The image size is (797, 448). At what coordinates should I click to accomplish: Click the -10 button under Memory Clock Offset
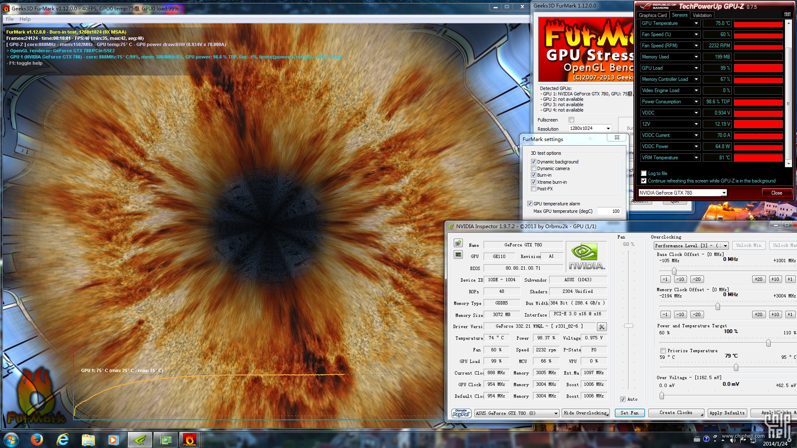click(x=680, y=315)
